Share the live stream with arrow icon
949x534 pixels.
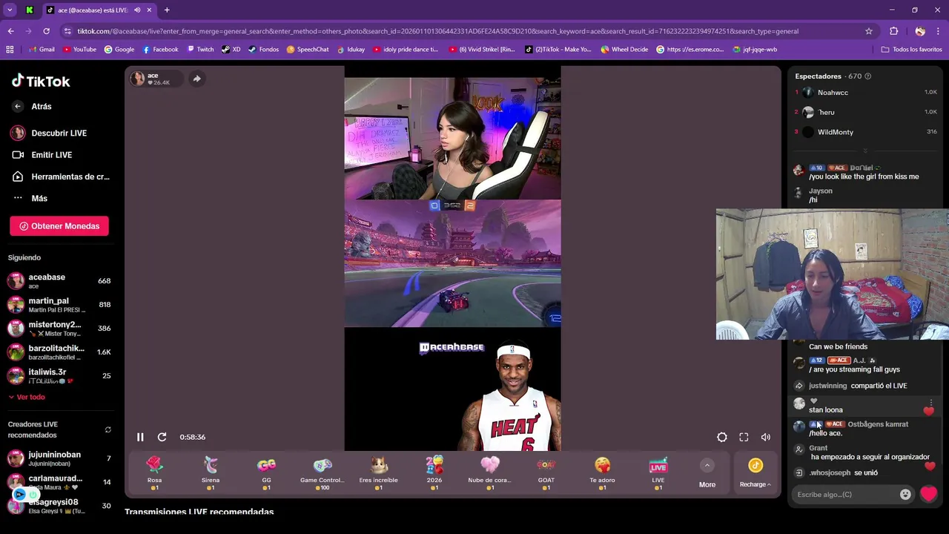[196, 79]
